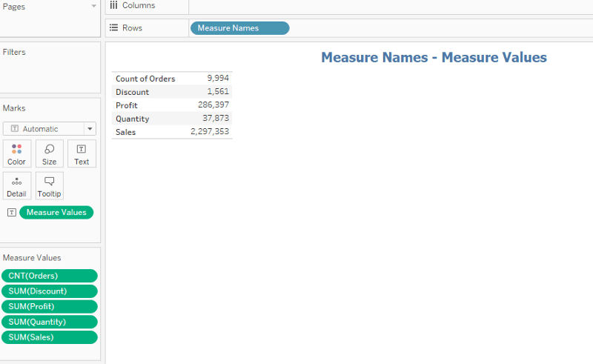Select the Measure Values pill in Marks
The image size is (593, 364).
[x=56, y=213]
